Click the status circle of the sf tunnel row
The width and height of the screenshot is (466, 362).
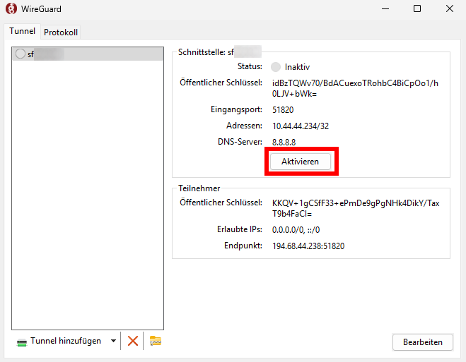pyautogui.click(x=21, y=54)
